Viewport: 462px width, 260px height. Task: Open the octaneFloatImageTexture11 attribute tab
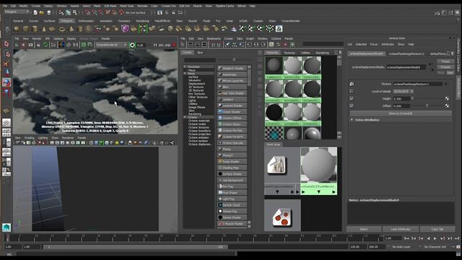[406, 54]
